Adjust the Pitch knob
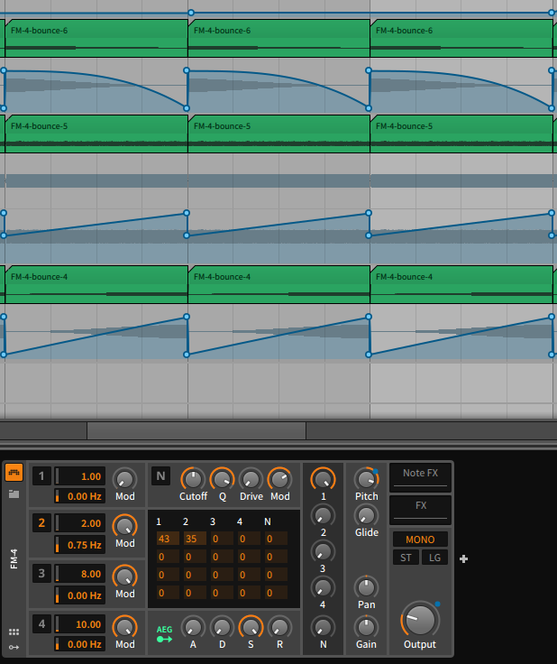 pyautogui.click(x=366, y=479)
